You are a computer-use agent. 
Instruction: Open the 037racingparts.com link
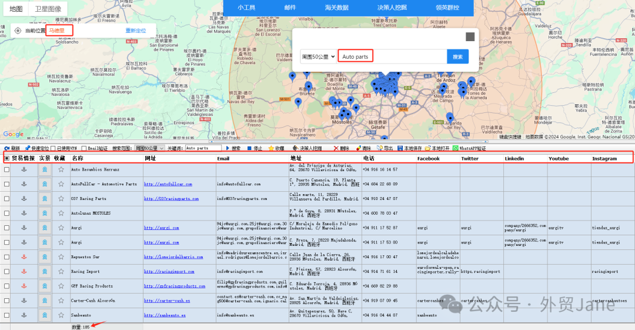pos(171,199)
